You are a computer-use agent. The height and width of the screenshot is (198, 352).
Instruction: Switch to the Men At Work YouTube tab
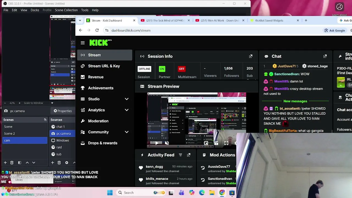click(x=220, y=20)
